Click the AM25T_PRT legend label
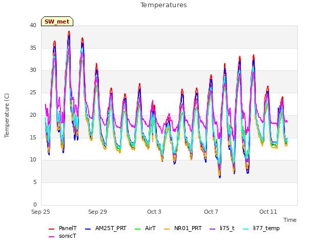Screen dimensions: 328x246 pos(111,228)
